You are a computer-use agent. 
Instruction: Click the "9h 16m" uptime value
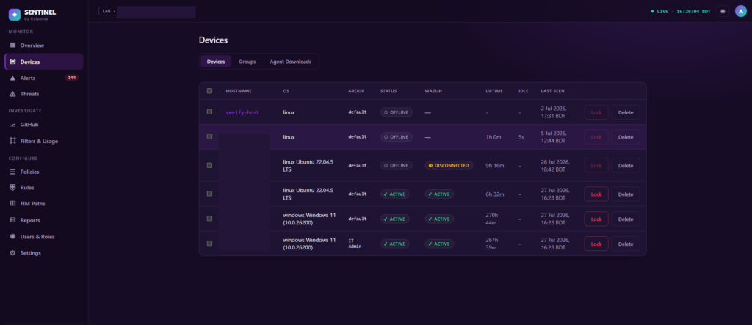(495, 165)
